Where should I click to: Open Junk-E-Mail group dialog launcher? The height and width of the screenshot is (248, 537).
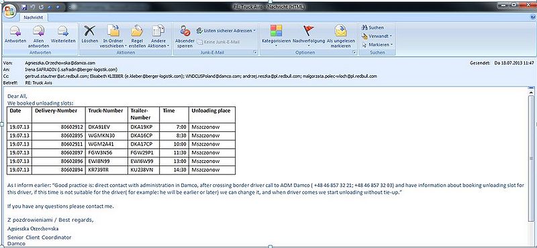tap(254, 52)
